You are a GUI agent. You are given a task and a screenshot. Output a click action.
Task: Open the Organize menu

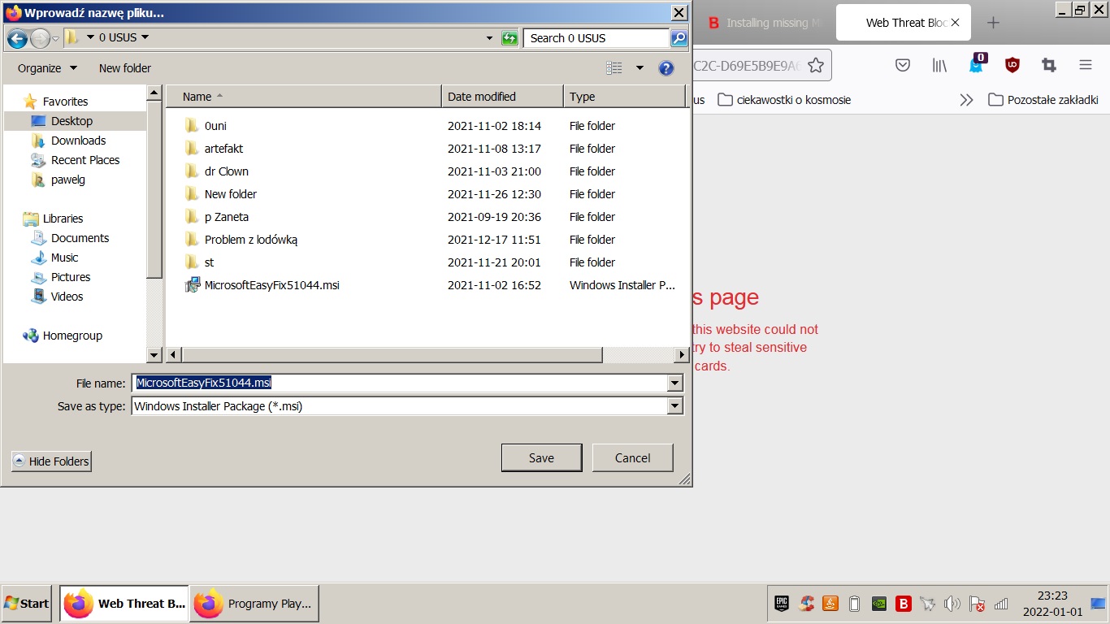click(47, 68)
